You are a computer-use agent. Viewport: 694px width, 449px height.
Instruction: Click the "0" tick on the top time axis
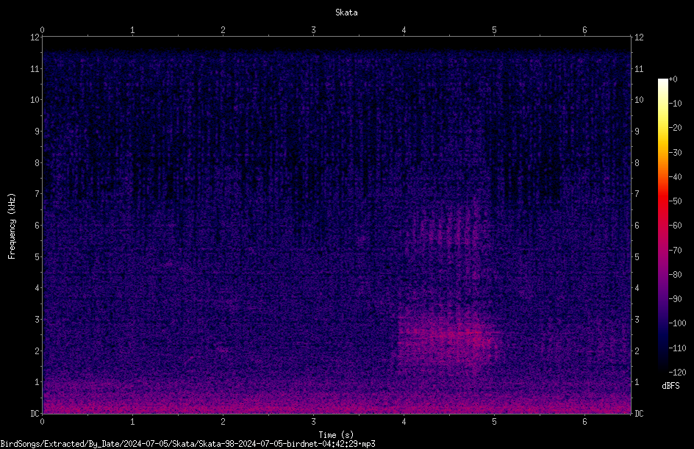42,30
